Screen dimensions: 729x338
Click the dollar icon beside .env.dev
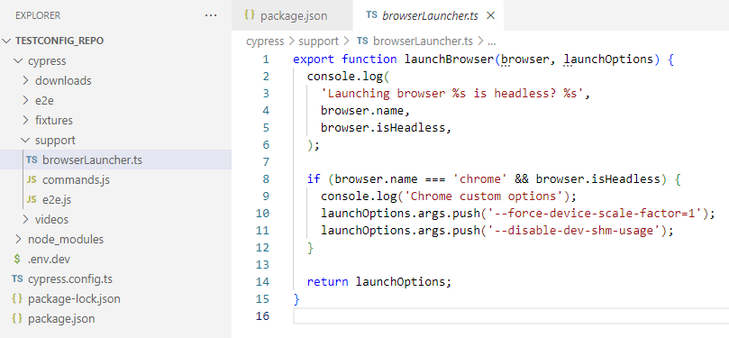pos(17,259)
